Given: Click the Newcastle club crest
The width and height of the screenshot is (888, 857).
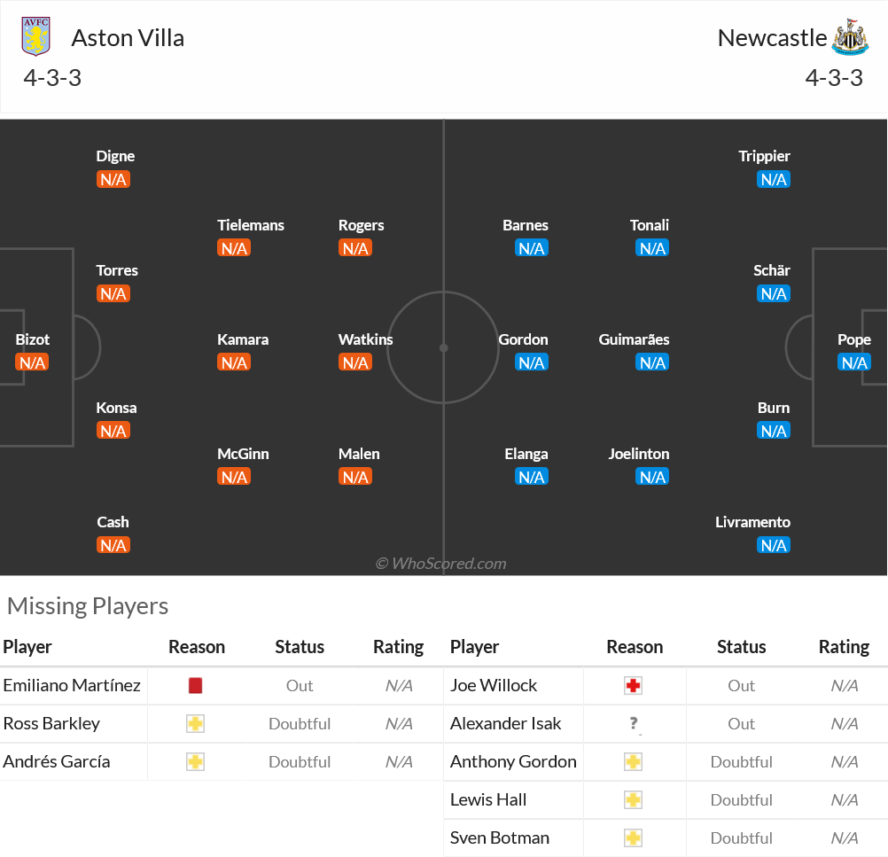Looking at the screenshot, I should [x=850, y=37].
